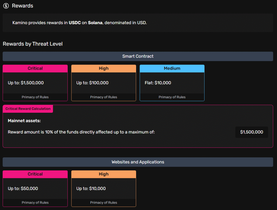Viewport: 277px width, 210px height.
Task: Click the $1,500,000 maximum amount box
Action: pos(252,132)
